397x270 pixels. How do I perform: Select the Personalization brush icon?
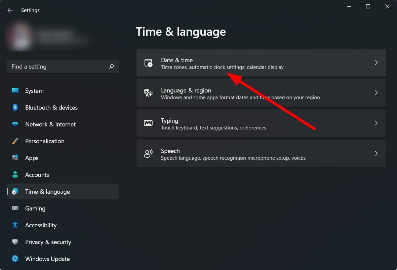click(x=15, y=141)
